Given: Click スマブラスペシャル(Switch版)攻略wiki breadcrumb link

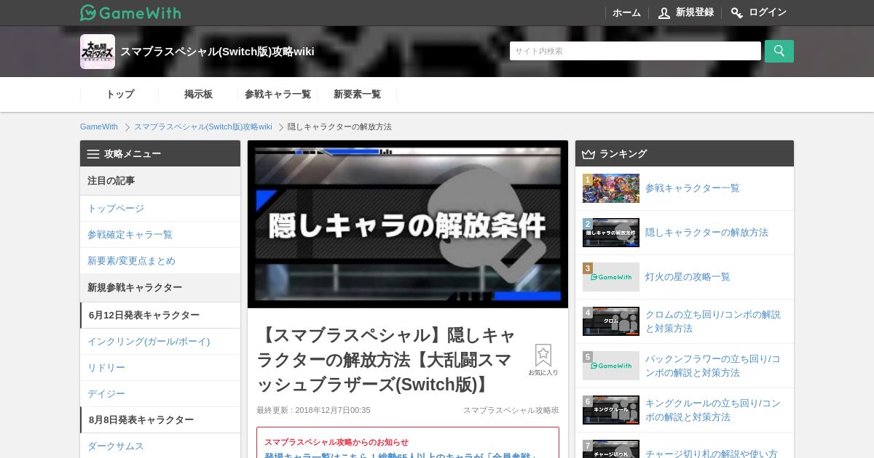Looking at the screenshot, I should tap(203, 126).
